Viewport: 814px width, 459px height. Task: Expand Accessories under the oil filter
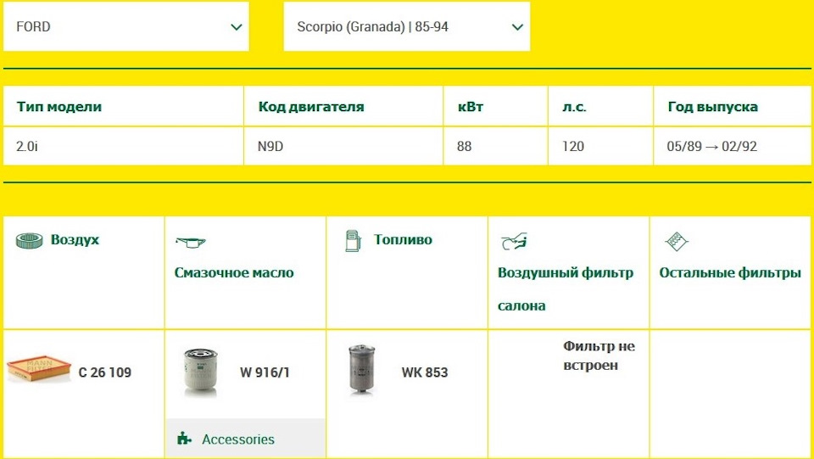coord(246,439)
